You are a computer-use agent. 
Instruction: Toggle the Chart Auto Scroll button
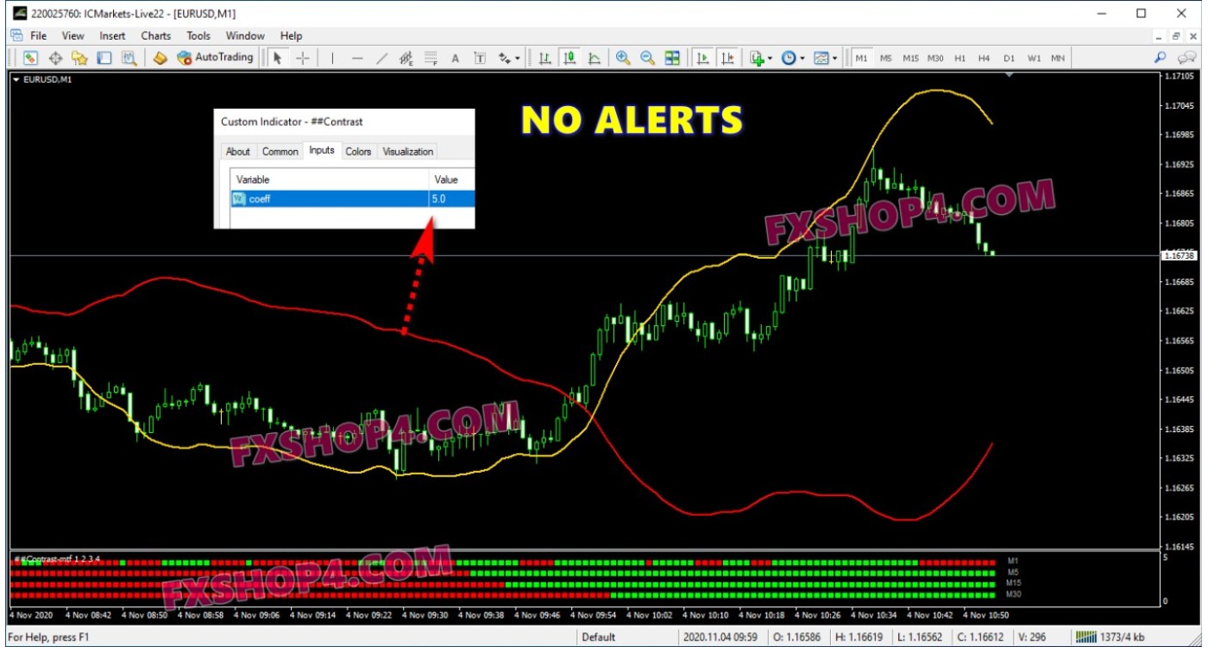703,58
